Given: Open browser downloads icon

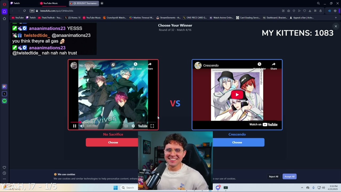Looking at the screenshot, I should coord(310,11).
